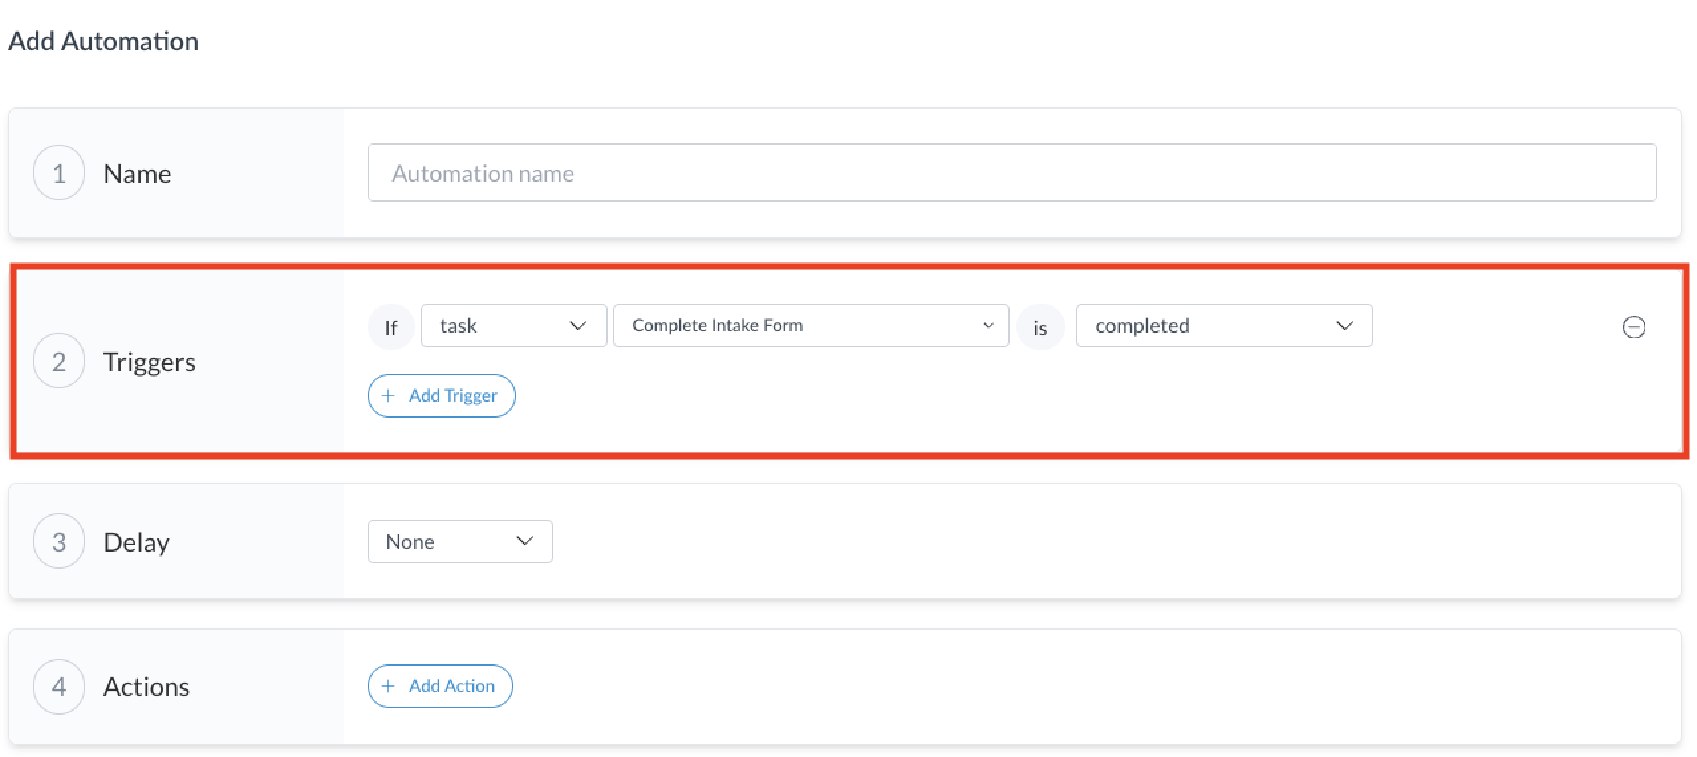Click the Automation name input field

point(1011,173)
